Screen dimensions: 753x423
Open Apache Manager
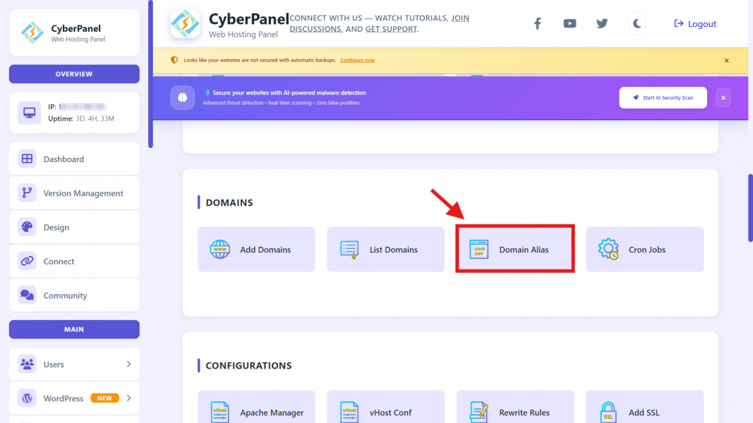[256, 407]
